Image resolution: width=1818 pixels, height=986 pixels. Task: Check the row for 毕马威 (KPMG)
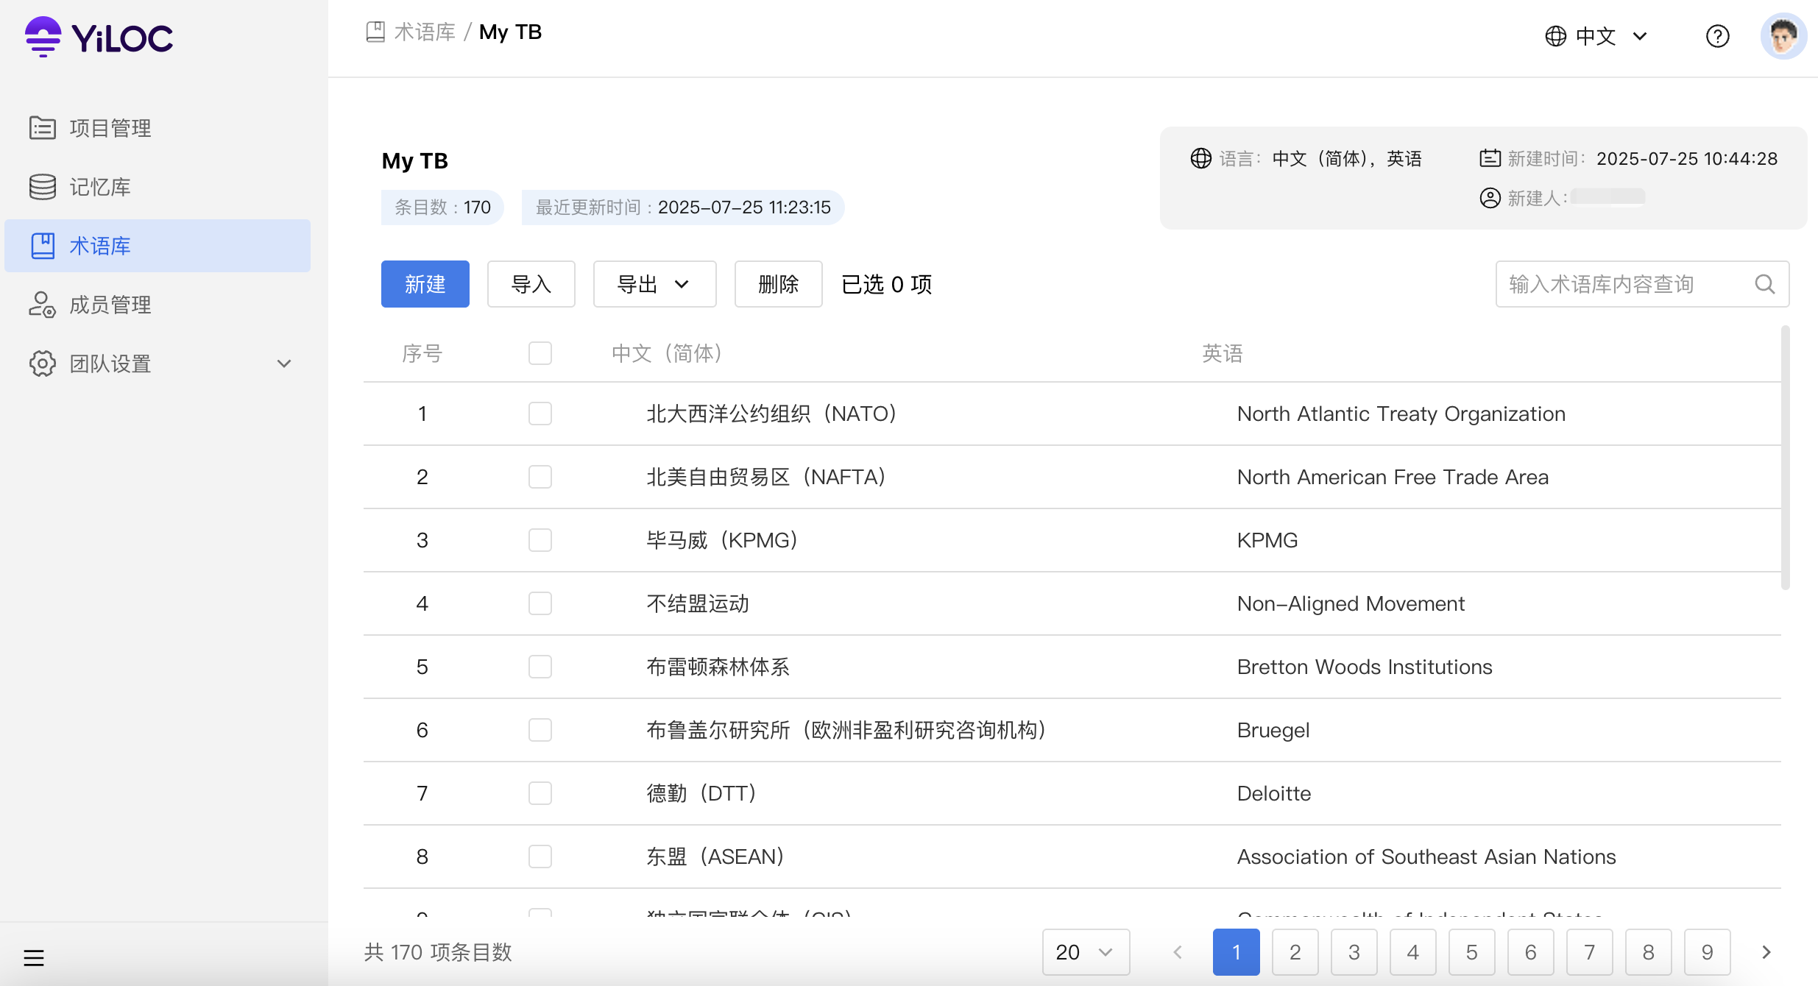pos(540,540)
